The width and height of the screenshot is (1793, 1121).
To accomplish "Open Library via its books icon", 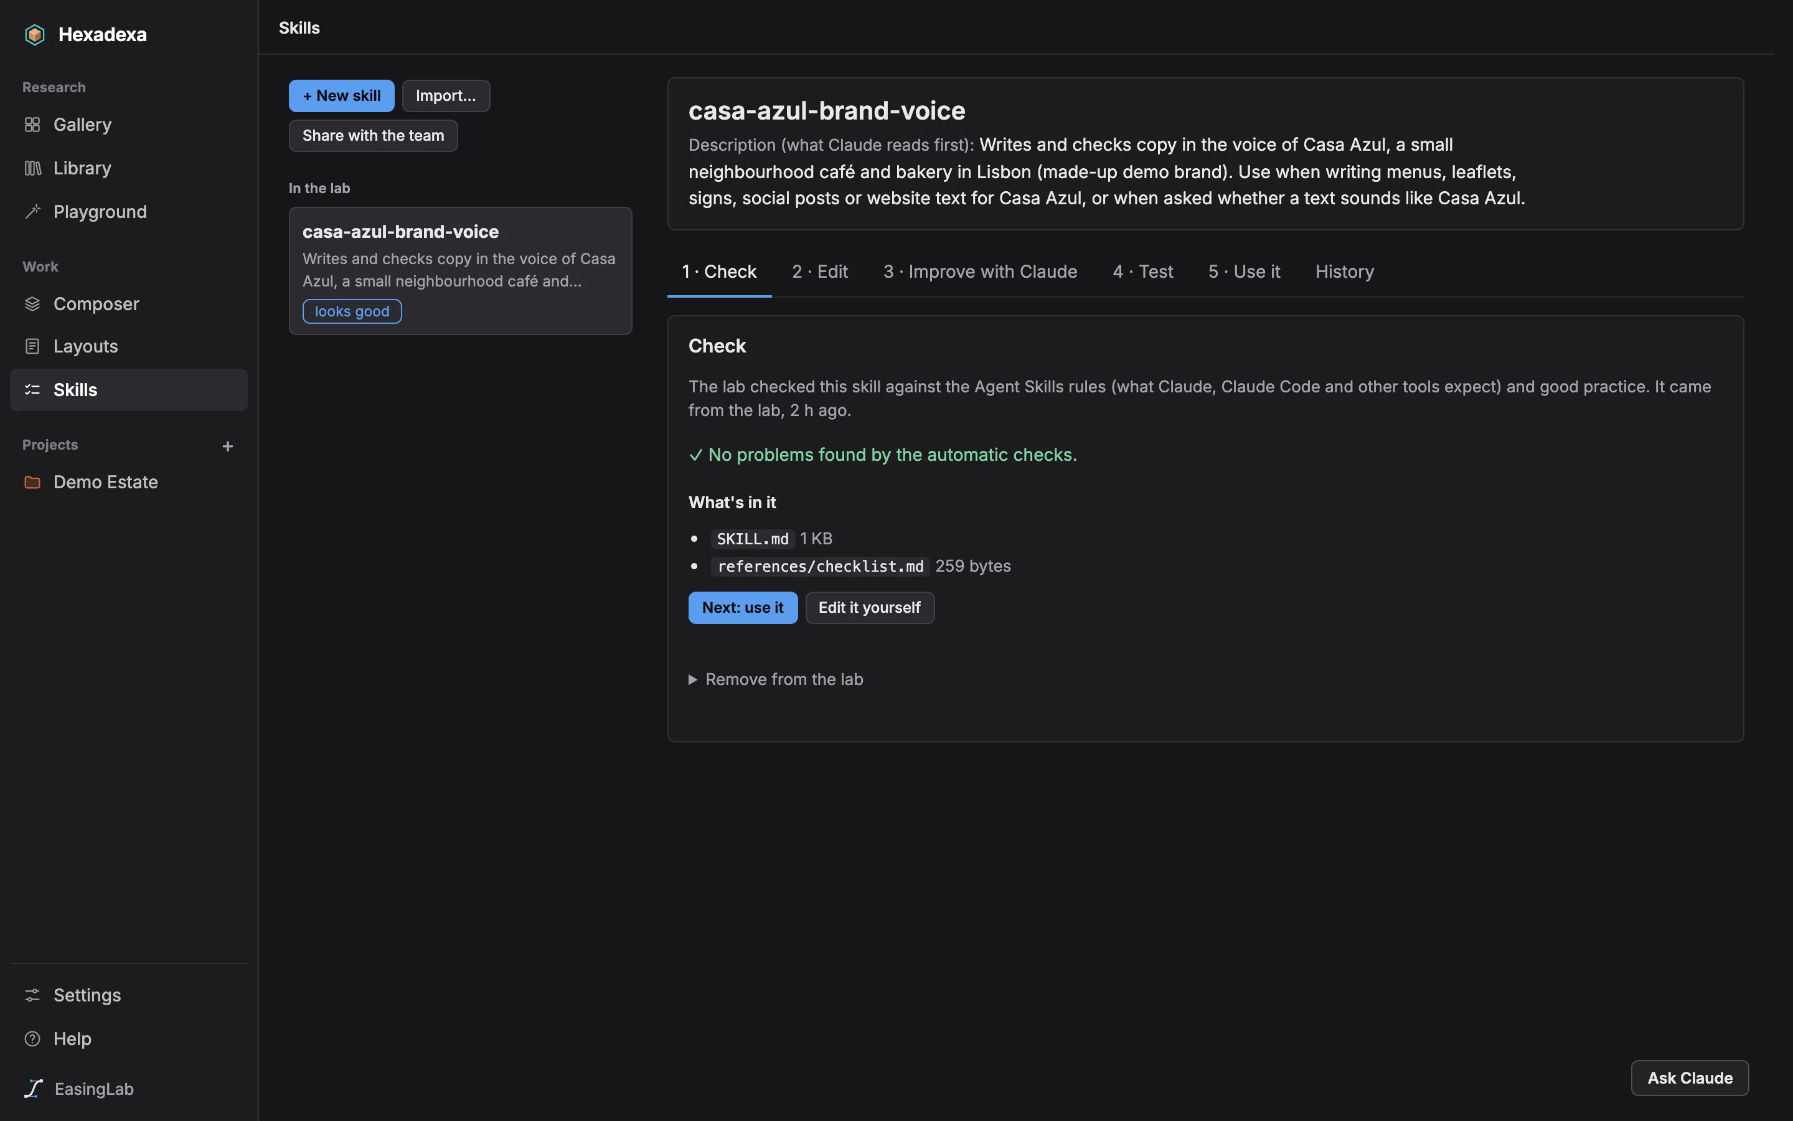I will pos(32,168).
